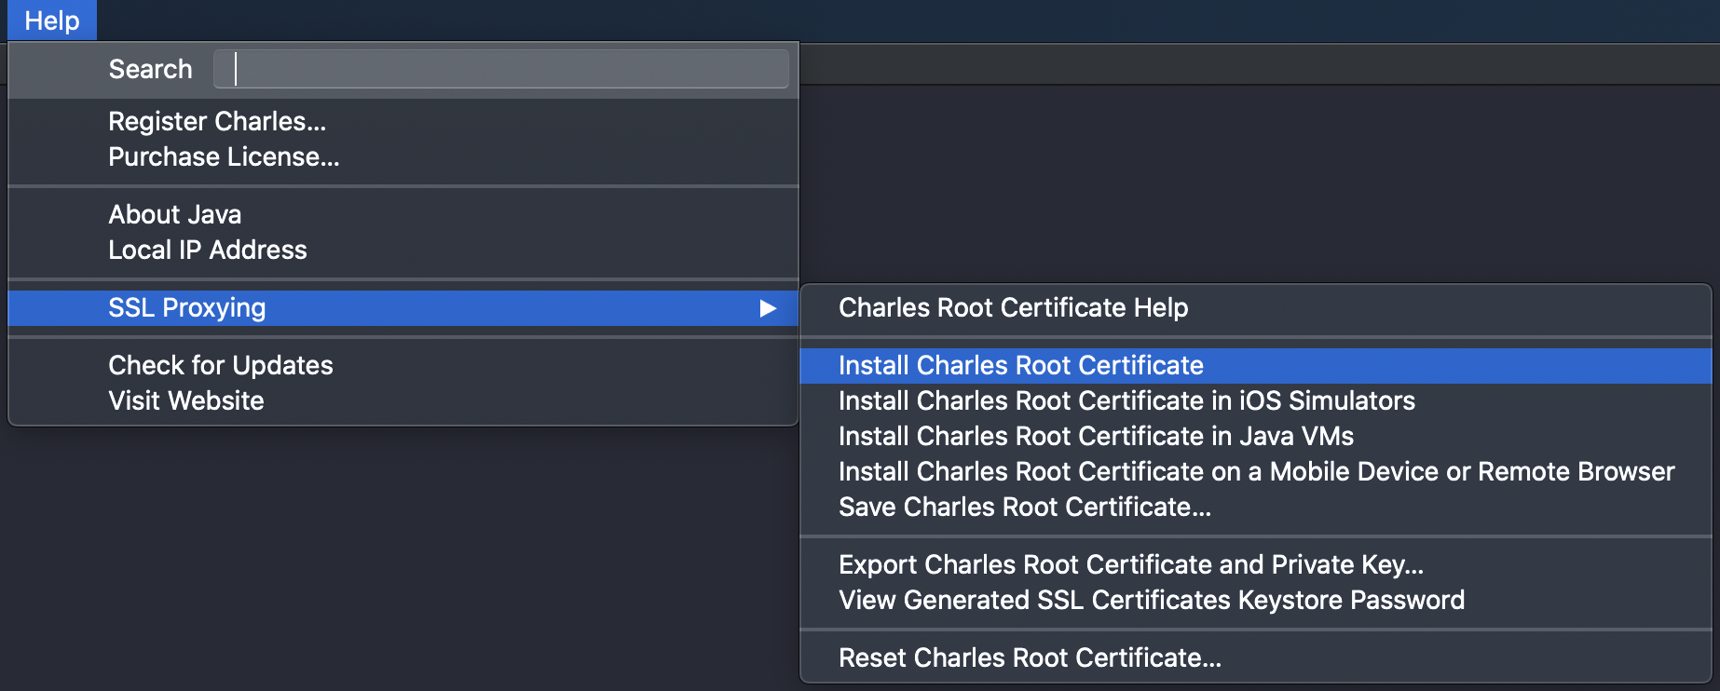This screenshot has width=1720, height=691.
Task: Export Charles Root Certificate and Private Key...
Action: 1256,565
